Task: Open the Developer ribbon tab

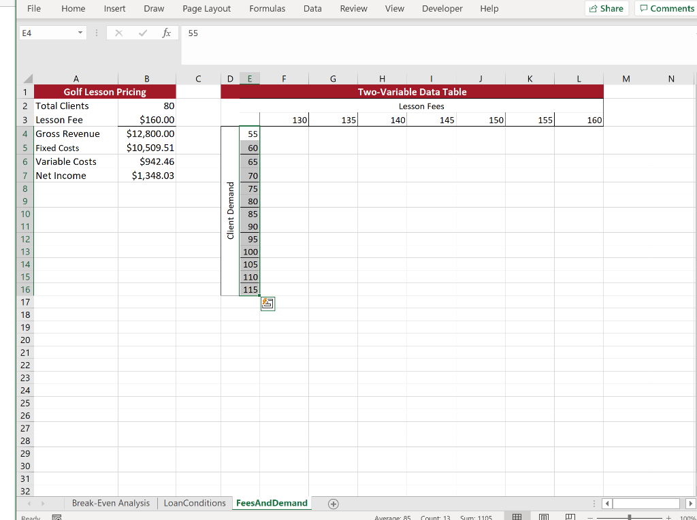Action: point(442,9)
